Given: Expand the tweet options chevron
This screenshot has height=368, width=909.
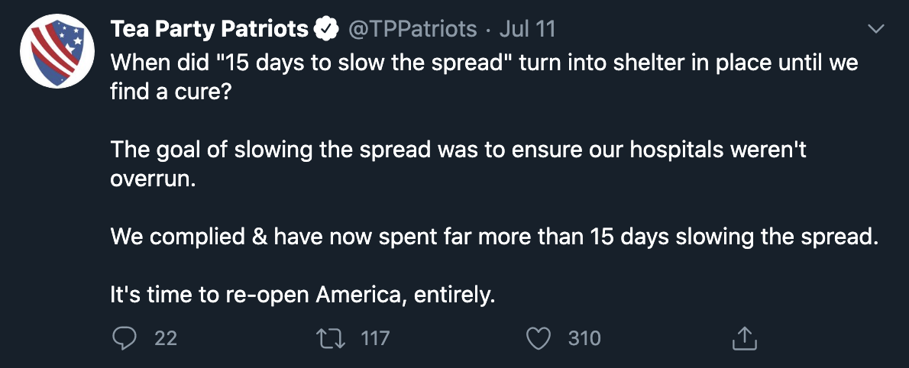Looking at the screenshot, I should click(875, 28).
